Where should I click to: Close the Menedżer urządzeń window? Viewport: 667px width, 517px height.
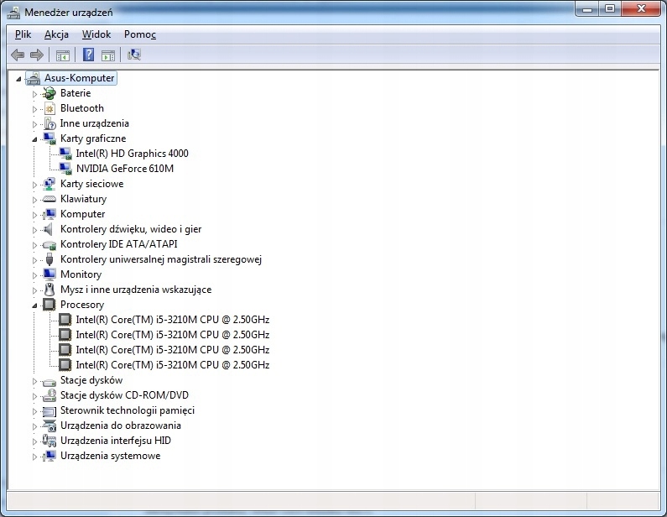click(641, 9)
